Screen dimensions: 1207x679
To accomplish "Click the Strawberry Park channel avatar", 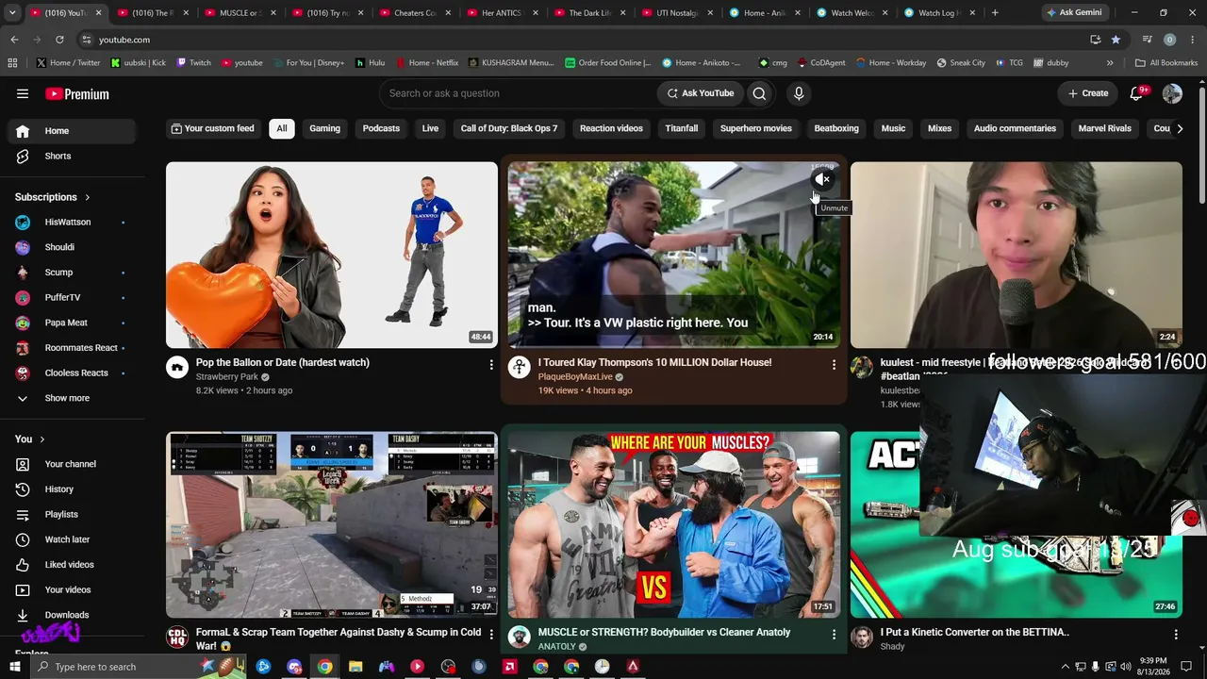I will coord(177,368).
